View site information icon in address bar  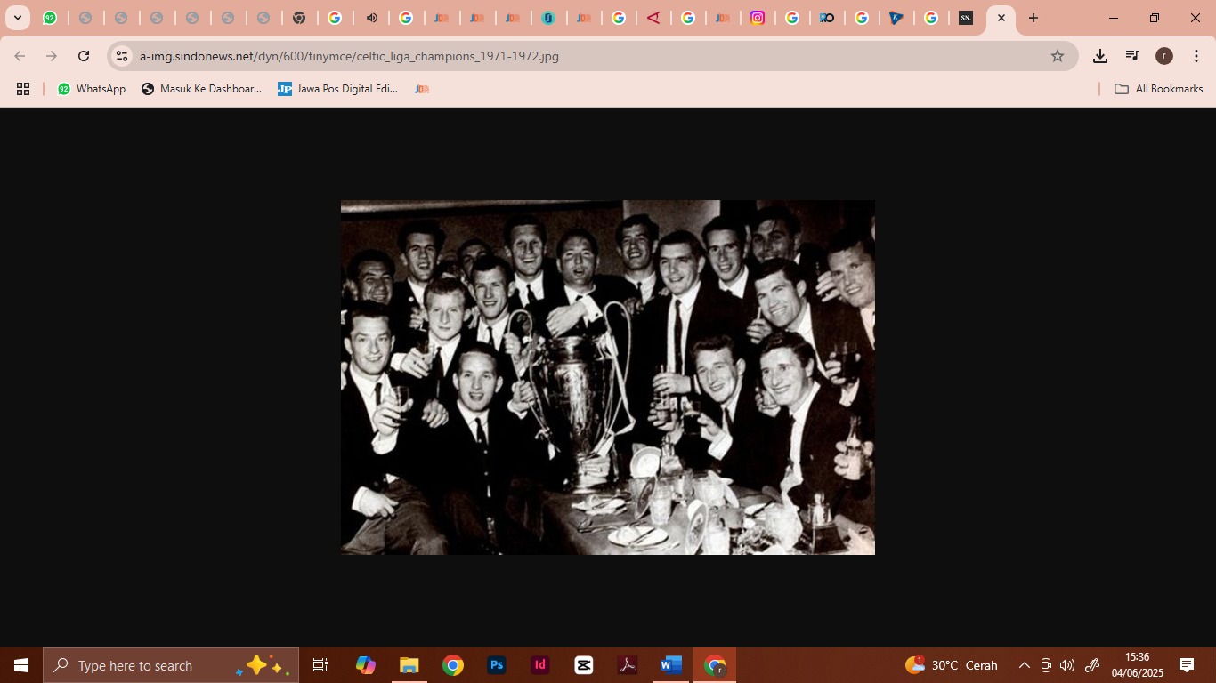(122, 56)
